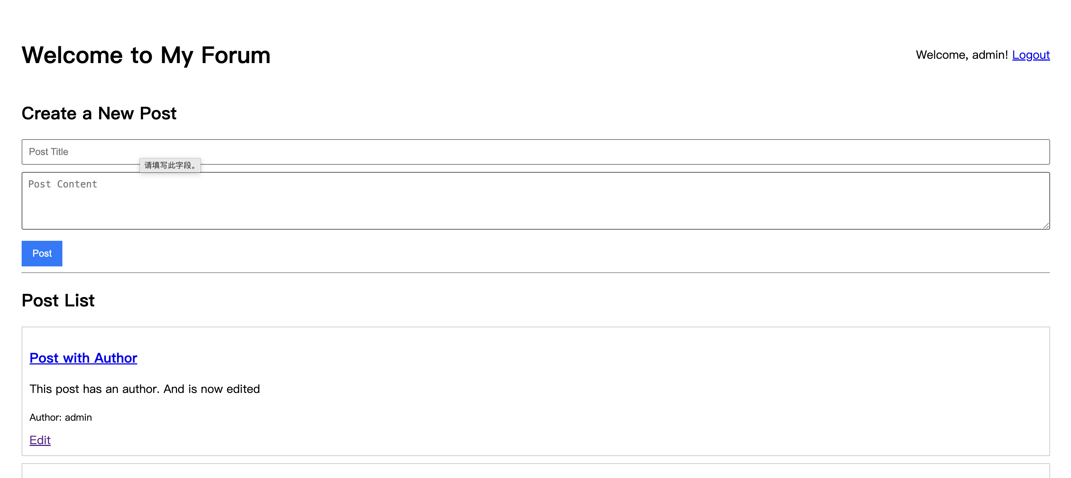Click the textarea resize handle corner
1071x478 pixels.
[1046, 225]
